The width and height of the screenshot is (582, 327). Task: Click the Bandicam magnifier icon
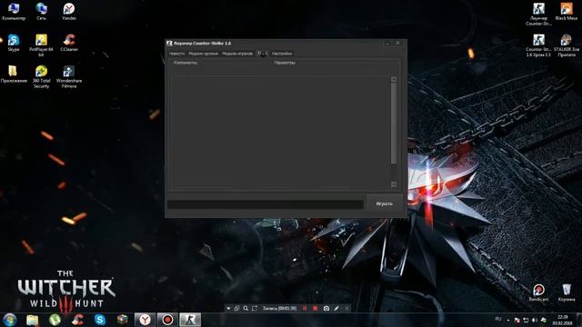click(x=246, y=309)
